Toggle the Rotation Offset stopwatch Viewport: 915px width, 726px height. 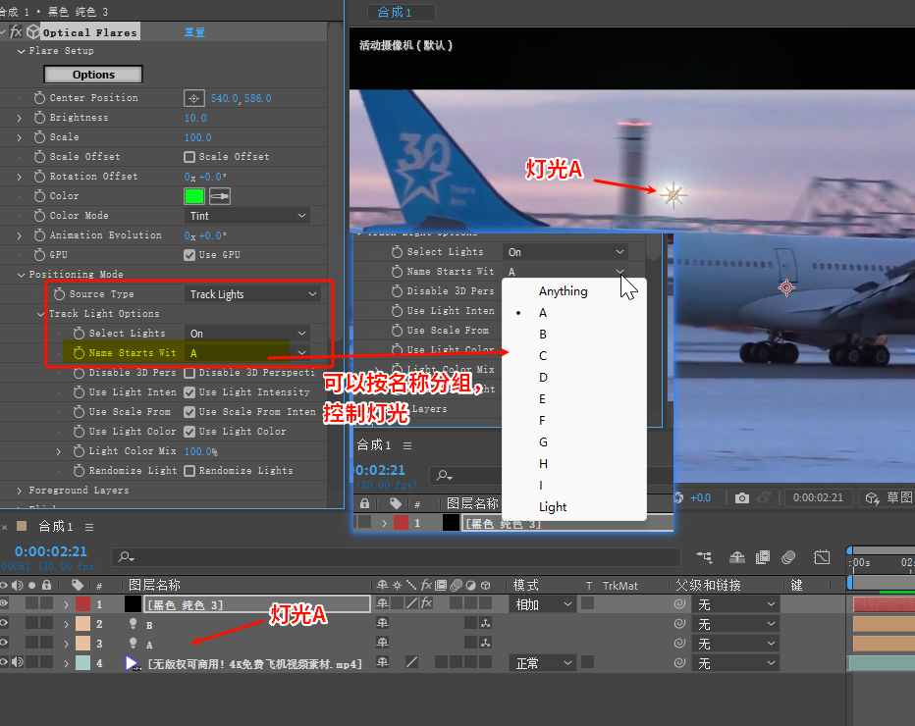[x=39, y=177]
